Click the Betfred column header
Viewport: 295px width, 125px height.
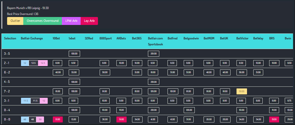point(173,39)
